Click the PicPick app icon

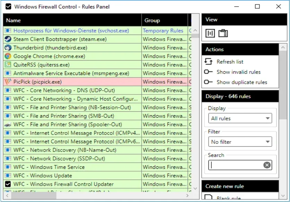(8, 82)
